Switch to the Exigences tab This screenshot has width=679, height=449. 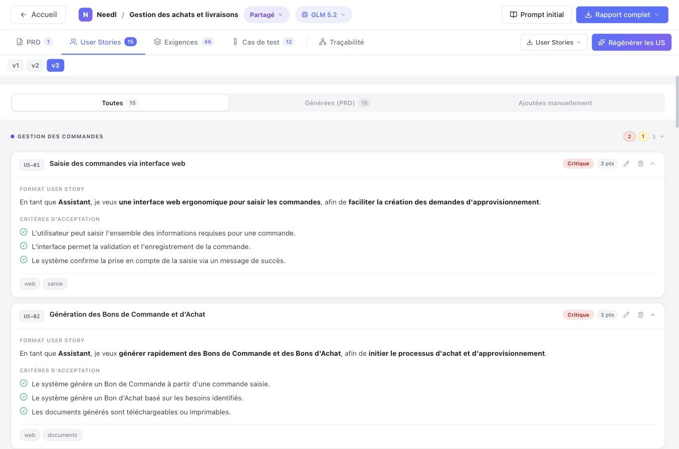point(184,42)
